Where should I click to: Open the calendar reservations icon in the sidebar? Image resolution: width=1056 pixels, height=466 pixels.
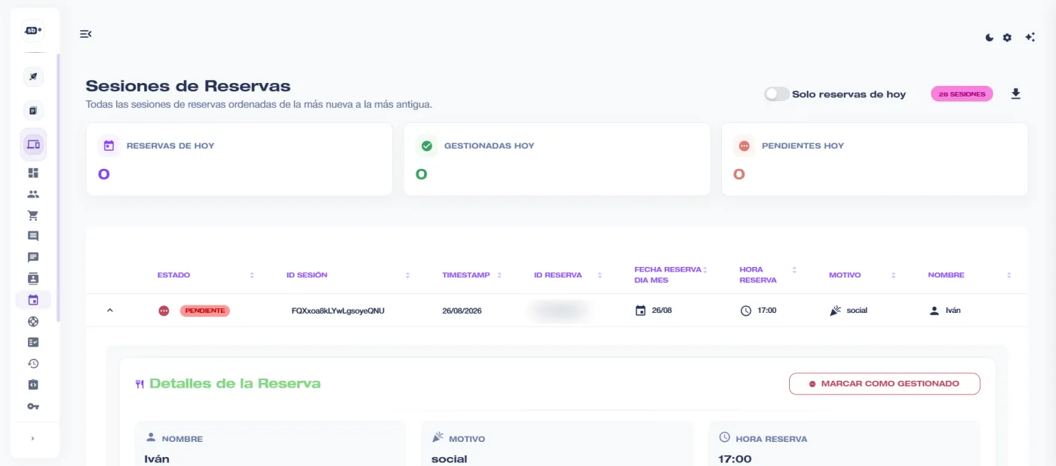pyautogui.click(x=33, y=300)
